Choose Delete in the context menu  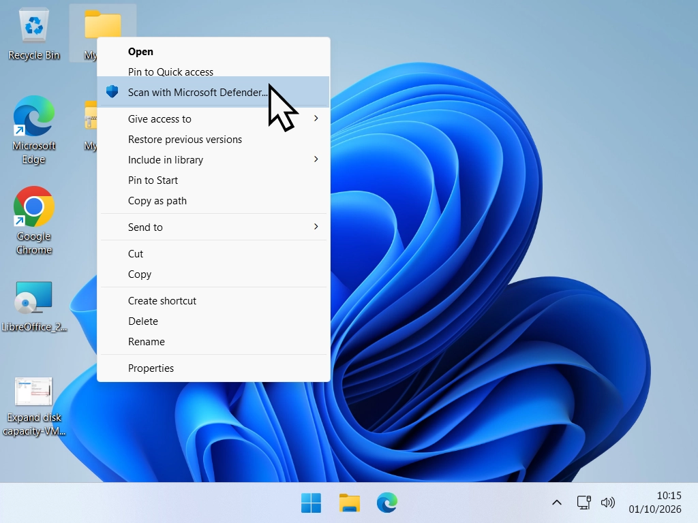[213, 321]
